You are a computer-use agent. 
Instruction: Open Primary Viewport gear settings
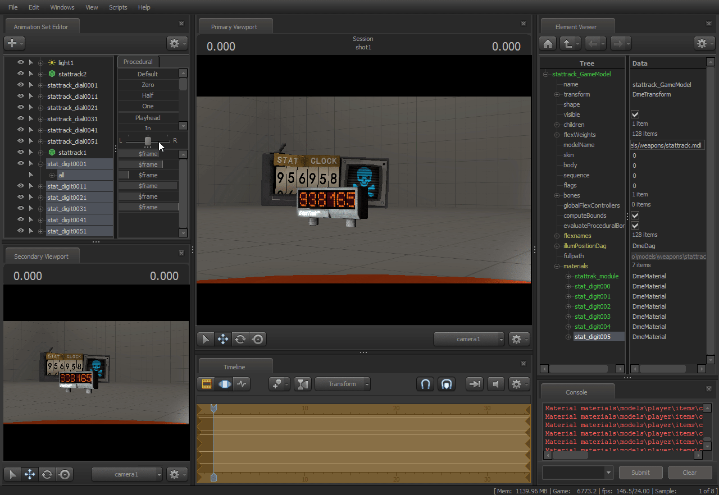point(518,339)
